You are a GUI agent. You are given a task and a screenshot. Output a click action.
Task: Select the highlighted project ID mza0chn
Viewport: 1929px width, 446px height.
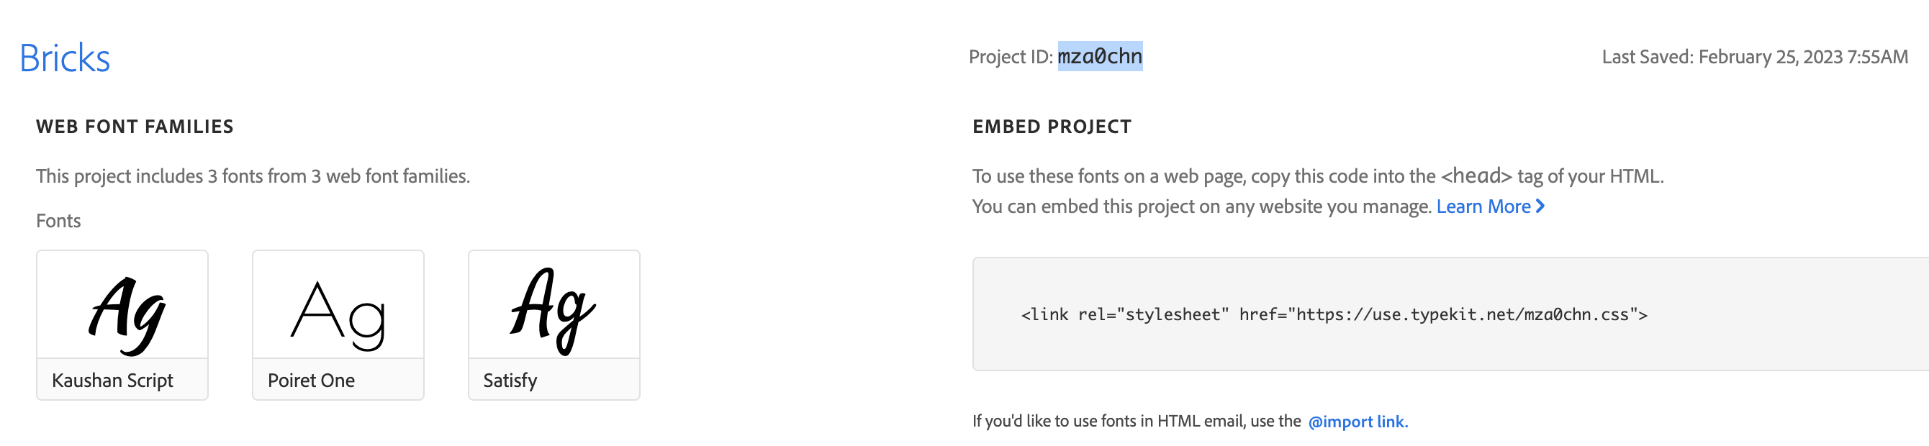point(1099,56)
